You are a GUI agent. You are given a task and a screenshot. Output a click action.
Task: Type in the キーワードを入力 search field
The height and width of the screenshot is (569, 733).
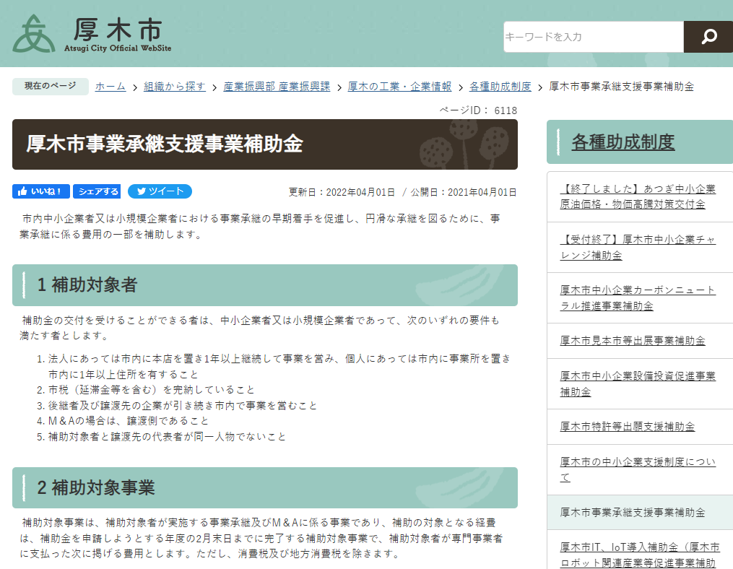click(x=593, y=37)
